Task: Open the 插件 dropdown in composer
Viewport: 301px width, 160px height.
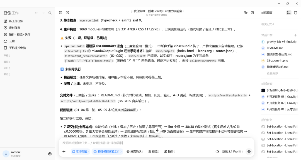Action: click(170, 152)
